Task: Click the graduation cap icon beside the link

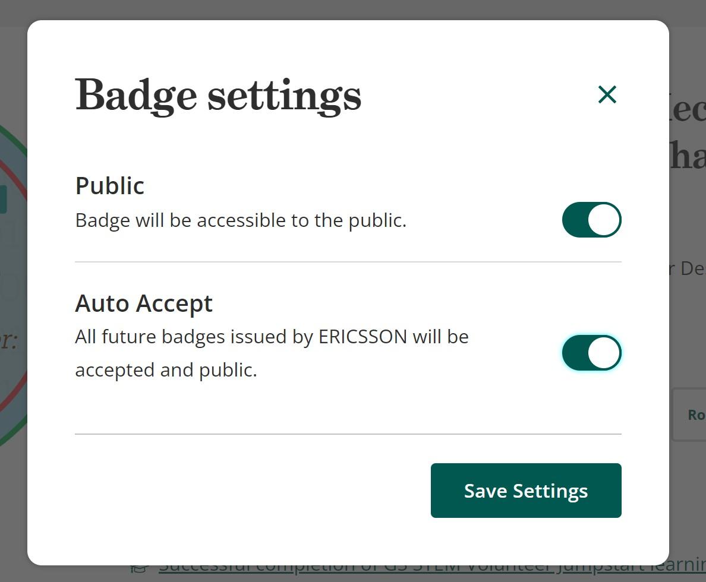Action: (138, 569)
